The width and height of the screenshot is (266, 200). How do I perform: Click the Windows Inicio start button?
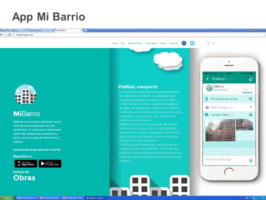(7, 198)
